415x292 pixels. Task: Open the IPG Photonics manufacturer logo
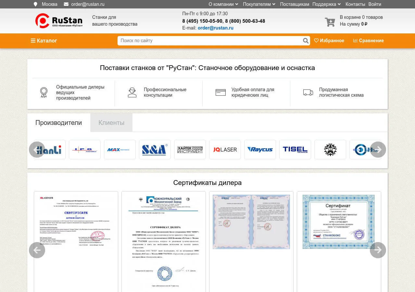85,150
